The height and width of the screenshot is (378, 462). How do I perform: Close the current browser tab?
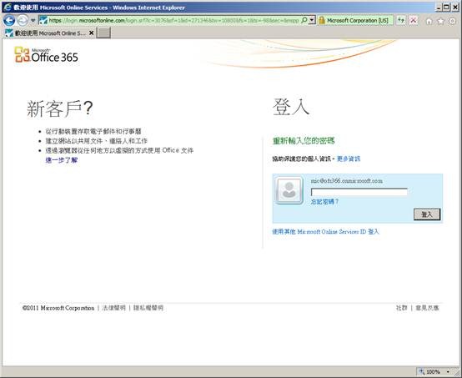(92, 33)
